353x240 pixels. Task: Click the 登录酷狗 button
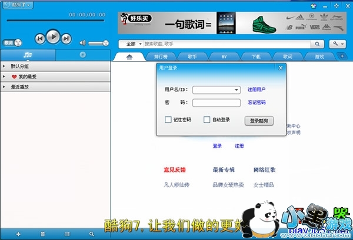pos(259,120)
